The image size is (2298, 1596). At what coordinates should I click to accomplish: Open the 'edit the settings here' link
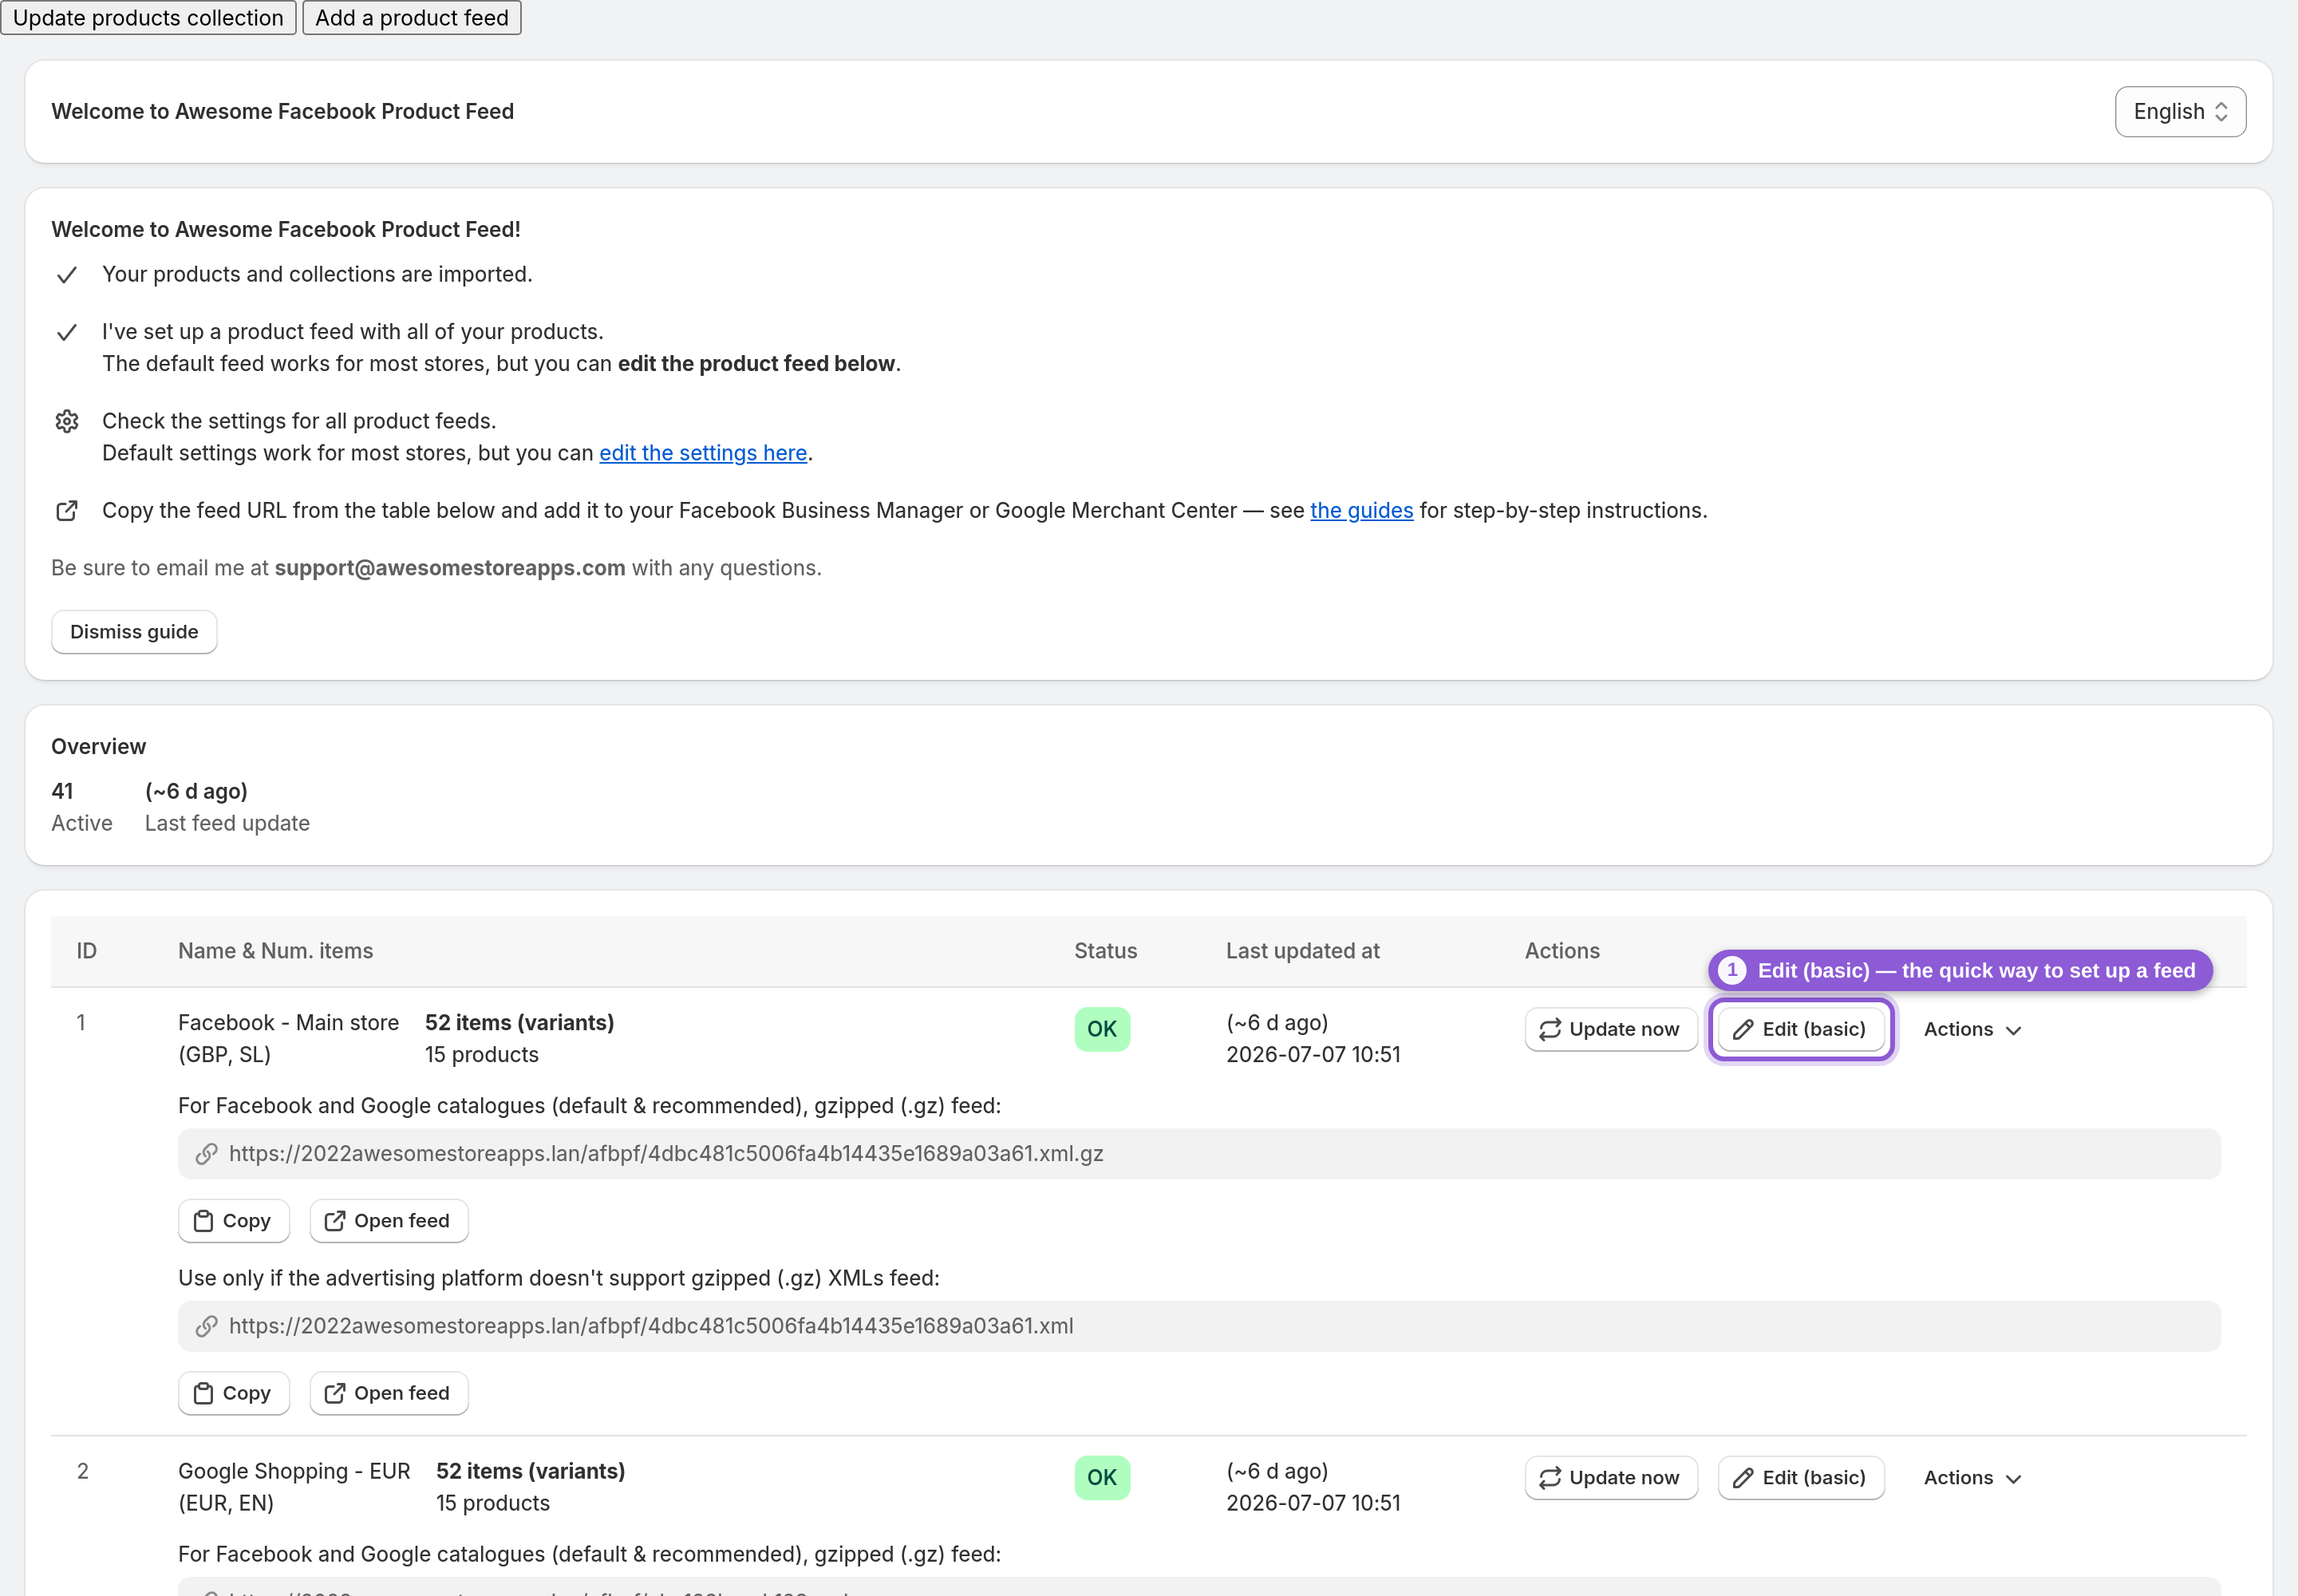pyautogui.click(x=703, y=453)
